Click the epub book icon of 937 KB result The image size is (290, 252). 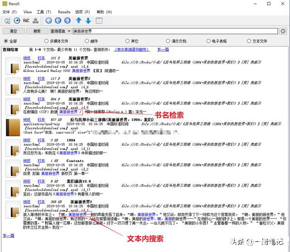click(x=13, y=128)
